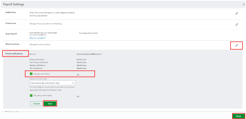Uncheck the Payday reminders checkbox

point(31,74)
